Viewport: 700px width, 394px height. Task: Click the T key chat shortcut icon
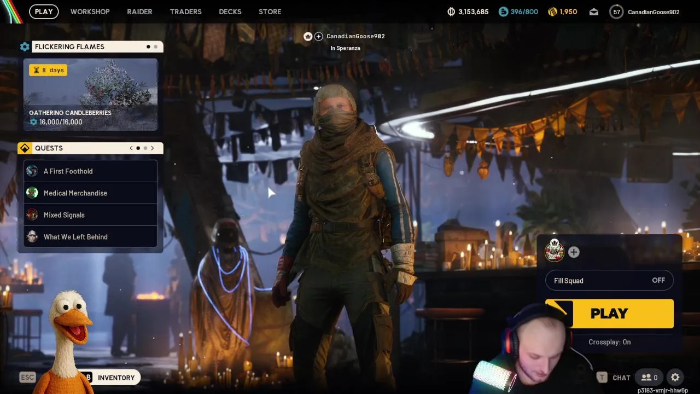602,378
